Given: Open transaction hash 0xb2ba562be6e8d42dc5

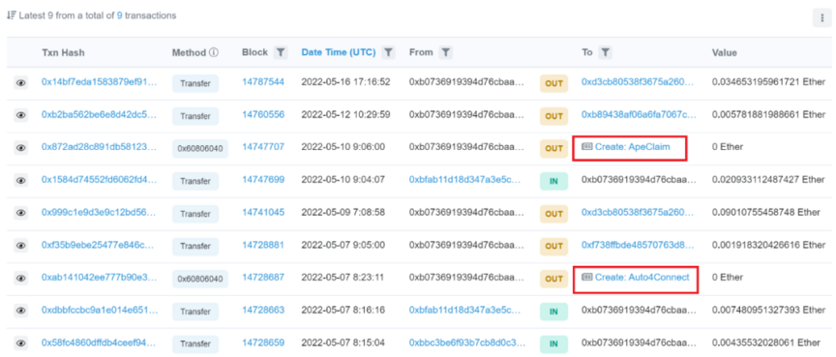Looking at the screenshot, I should coord(100,114).
